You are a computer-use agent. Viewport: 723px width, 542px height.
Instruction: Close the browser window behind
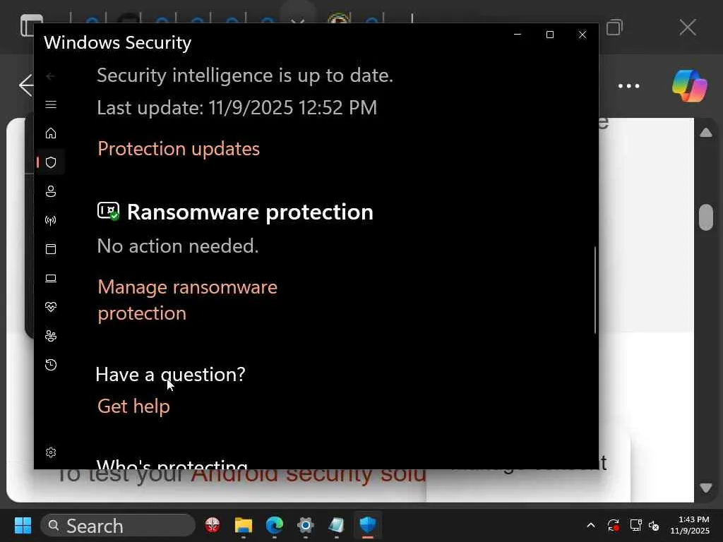[x=688, y=28]
